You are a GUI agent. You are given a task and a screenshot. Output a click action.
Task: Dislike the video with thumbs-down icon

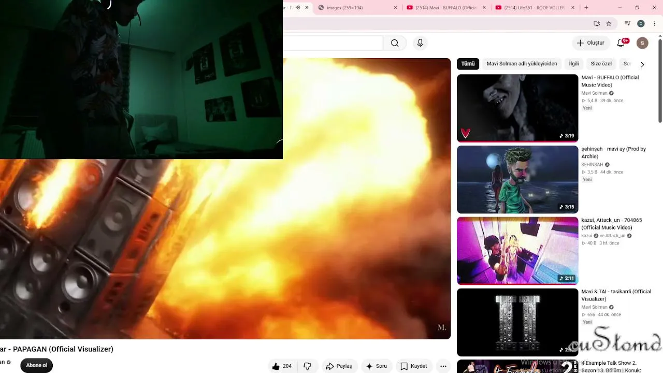[307, 366]
